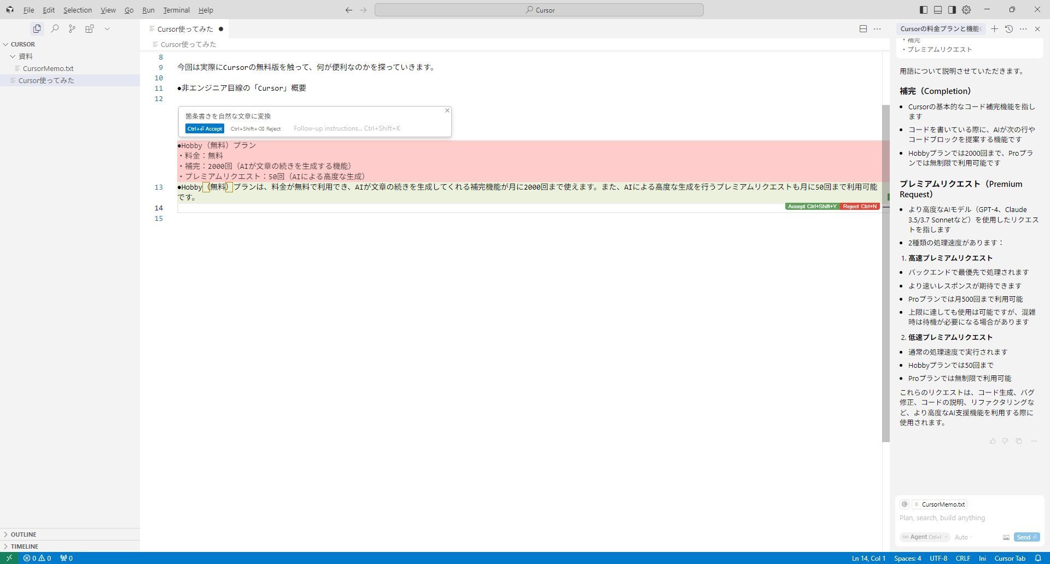Open the View menu
1050x564 pixels.
point(108,10)
